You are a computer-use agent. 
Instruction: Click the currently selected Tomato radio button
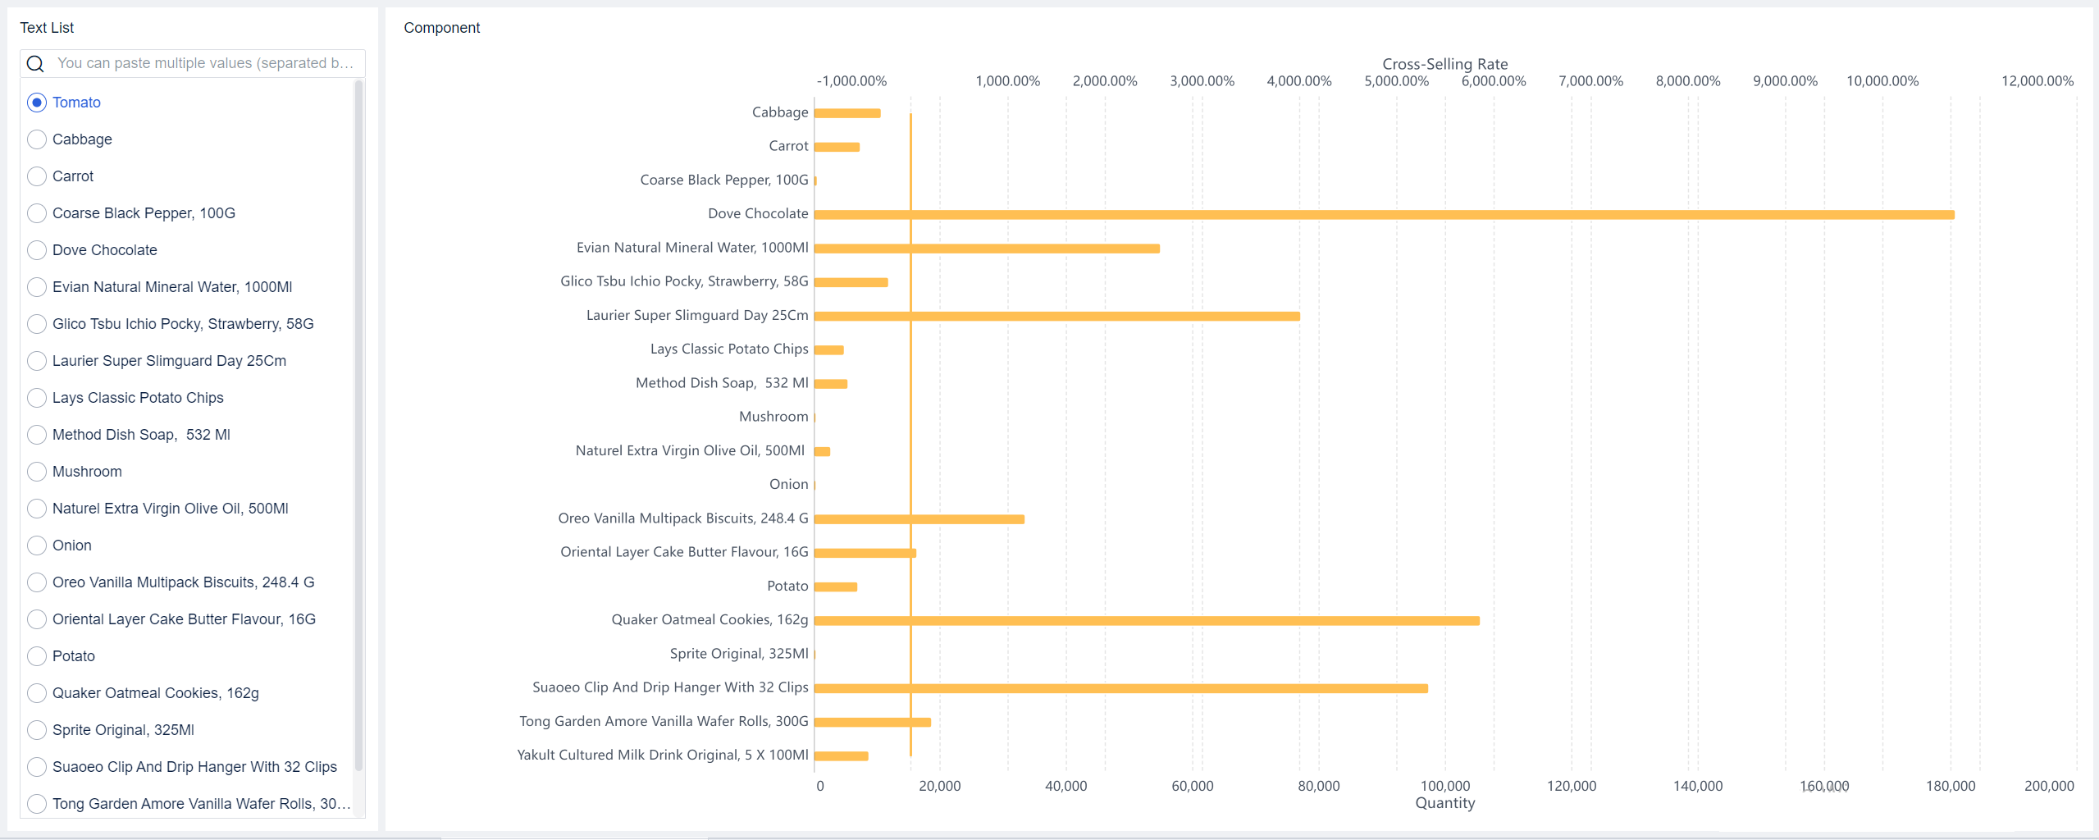pos(36,103)
